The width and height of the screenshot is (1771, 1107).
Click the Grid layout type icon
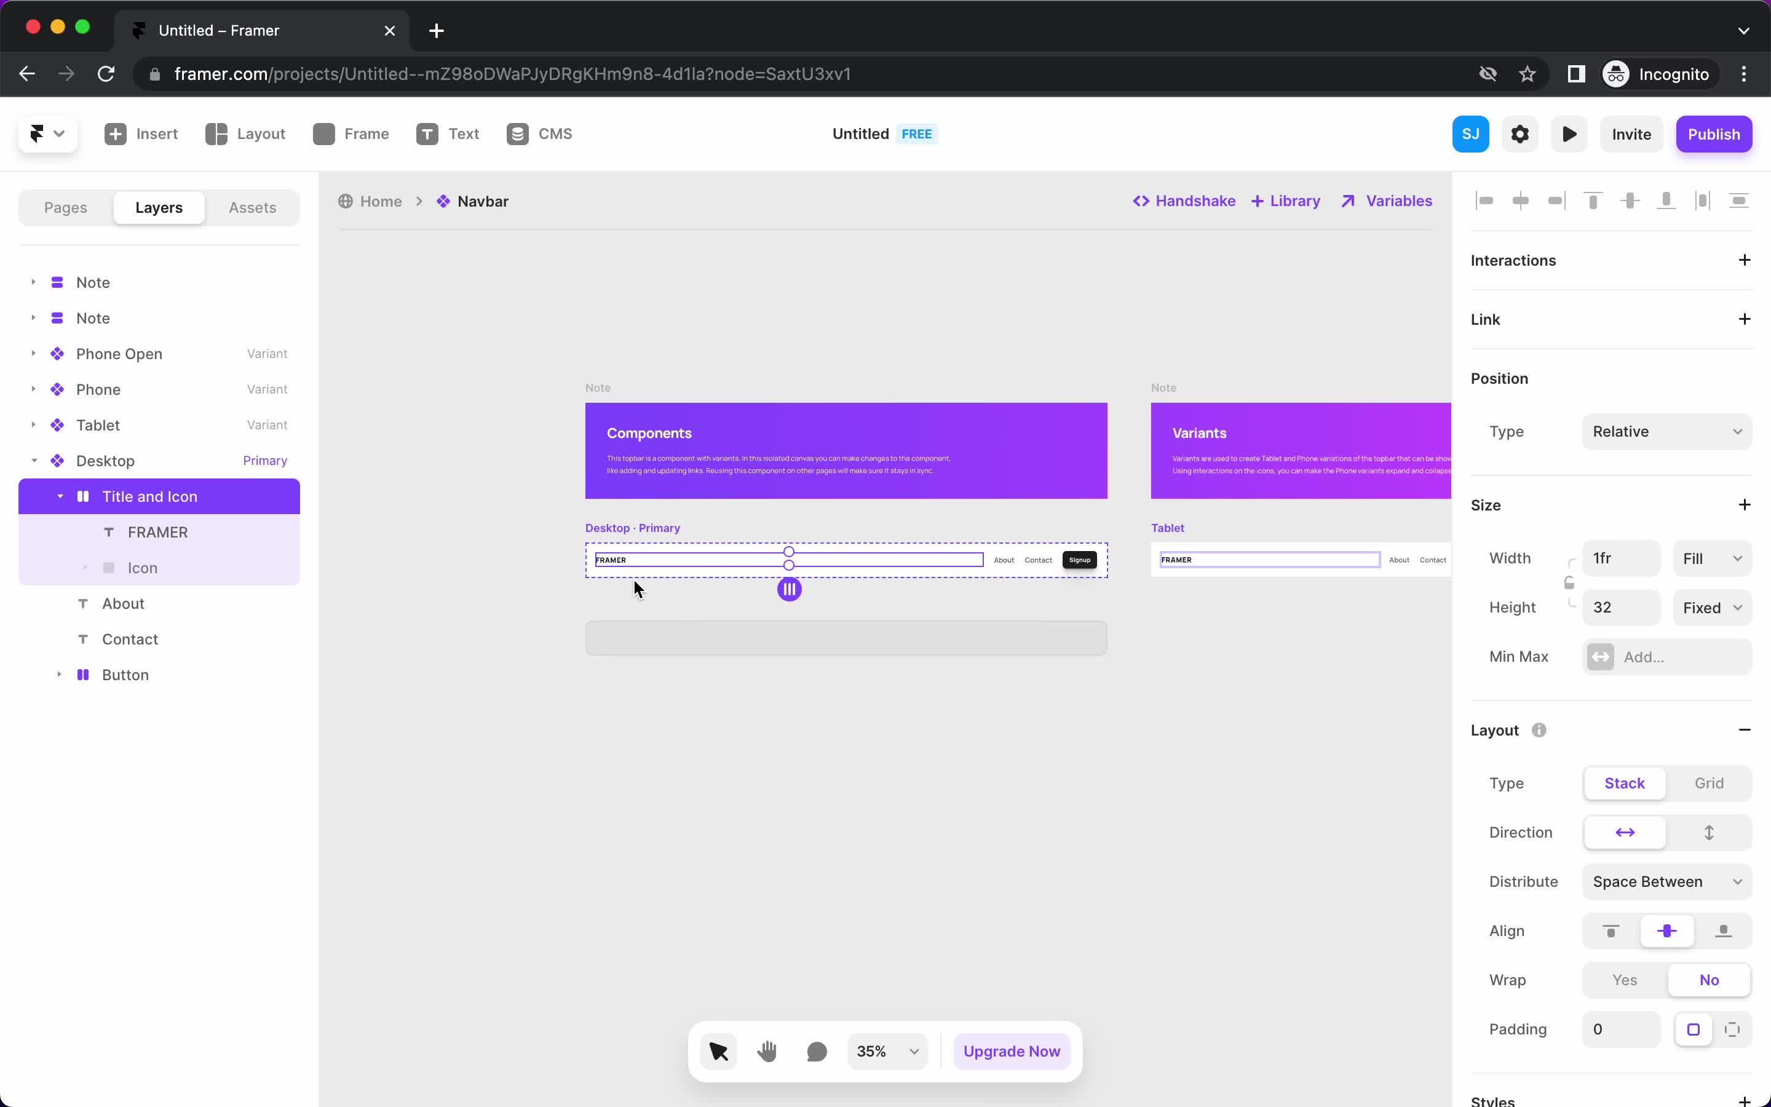click(1710, 783)
